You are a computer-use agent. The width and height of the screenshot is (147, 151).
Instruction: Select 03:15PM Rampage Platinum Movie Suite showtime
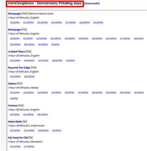(15, 23)
